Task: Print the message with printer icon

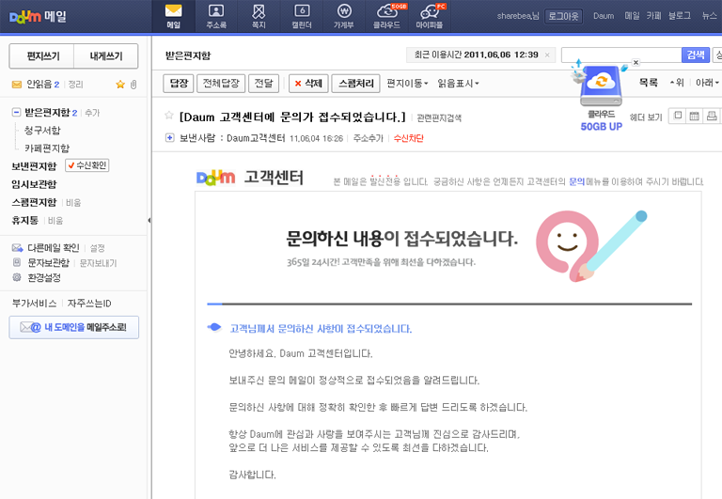Action: 712,116
